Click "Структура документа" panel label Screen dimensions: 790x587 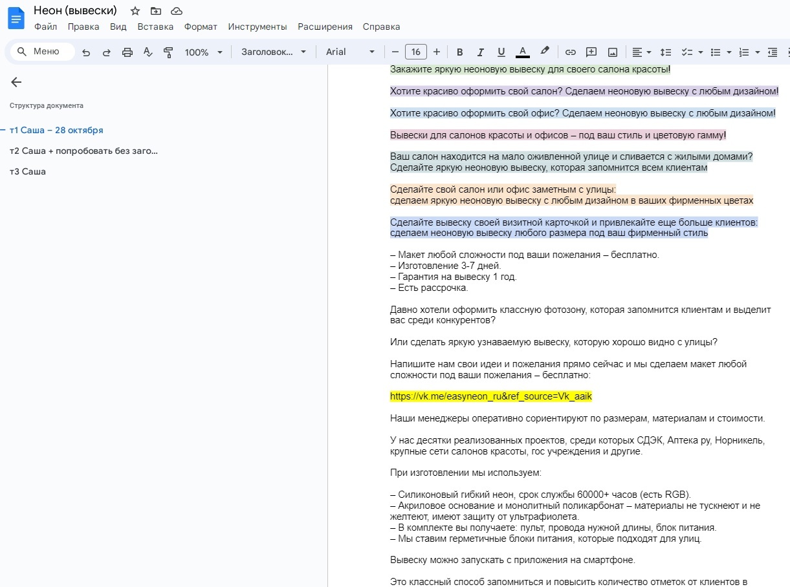pos(47,105)
